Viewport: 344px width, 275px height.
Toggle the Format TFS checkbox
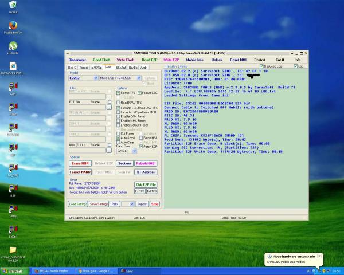tap(118, 93)
